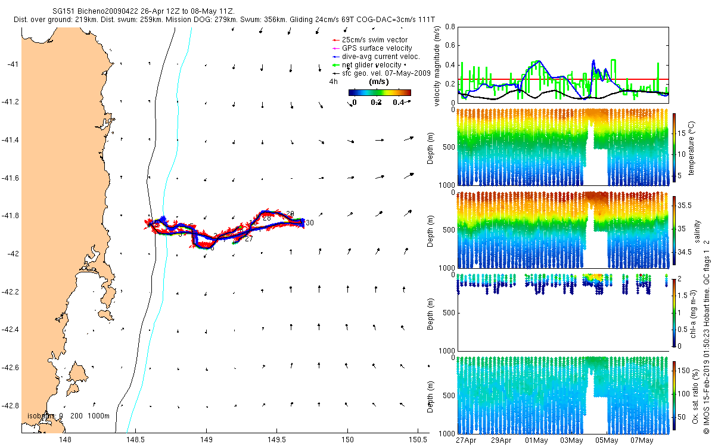
Task: Click the '1.5' tick on the chl-a colorbar
Action: coord(684,296)
